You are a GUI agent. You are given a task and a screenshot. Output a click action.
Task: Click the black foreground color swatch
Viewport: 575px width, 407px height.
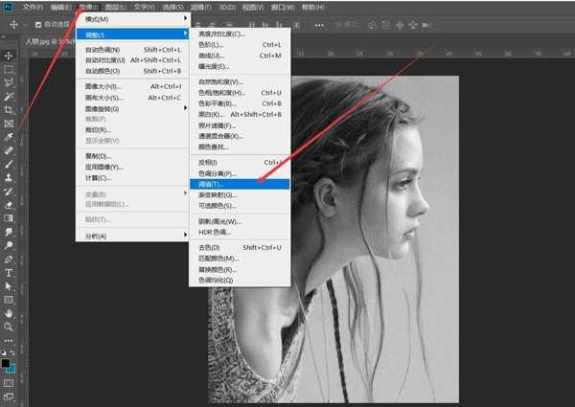click(x=7, y=361)
